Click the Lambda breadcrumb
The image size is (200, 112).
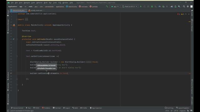tap(94, 7)
